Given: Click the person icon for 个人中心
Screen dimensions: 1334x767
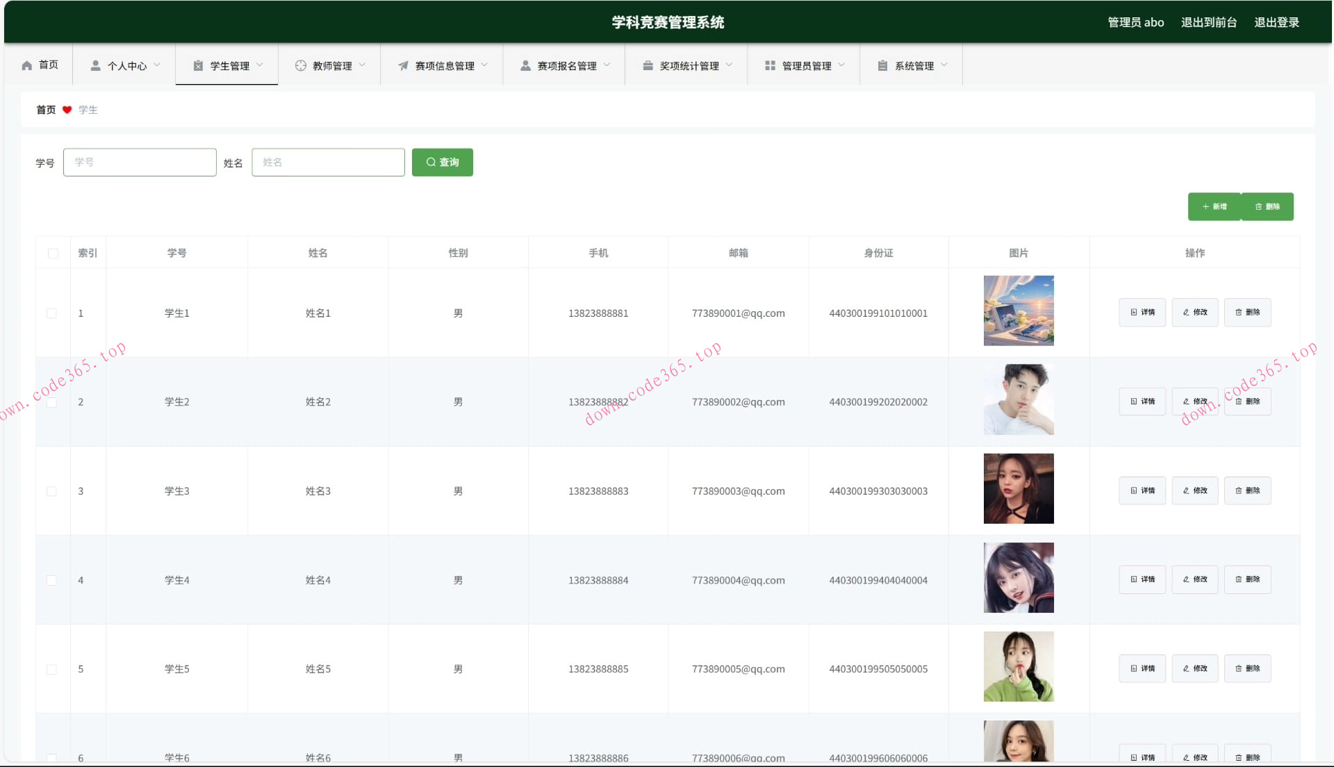Looking at the screenshot, I should tap(96, 65).
